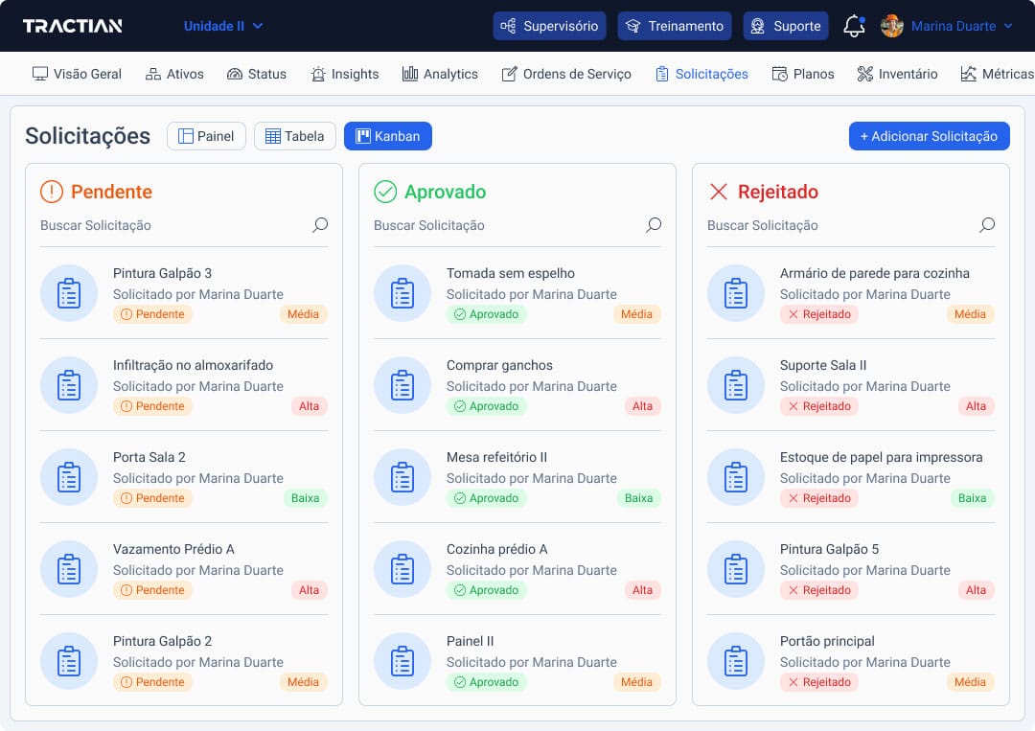Viewport: 1035px width, 731px height.
Task: Clipboard icon for Pintura Galpão 2
Action: point(69,661)
